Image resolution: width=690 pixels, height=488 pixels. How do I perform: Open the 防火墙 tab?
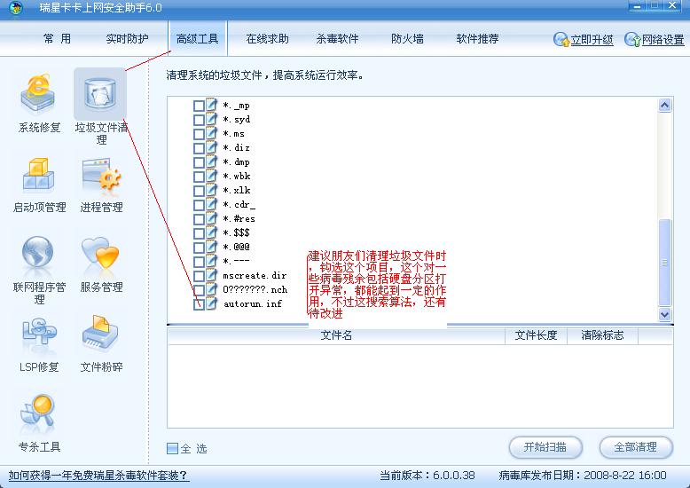click(x=407, y=39)
